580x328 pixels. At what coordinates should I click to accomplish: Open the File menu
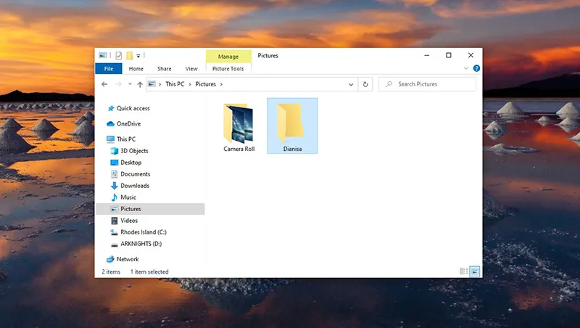pyautogui.click(x=109, y=69)
